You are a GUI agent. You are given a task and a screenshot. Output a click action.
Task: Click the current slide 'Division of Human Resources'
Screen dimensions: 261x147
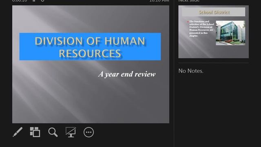click(x=91, y=65)
